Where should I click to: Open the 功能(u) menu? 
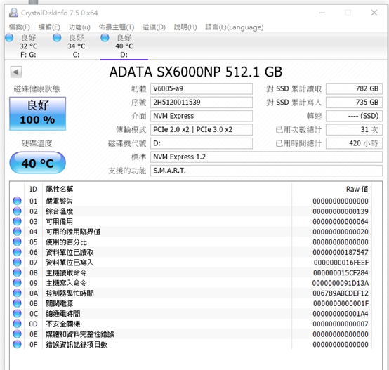coord(79,27)
